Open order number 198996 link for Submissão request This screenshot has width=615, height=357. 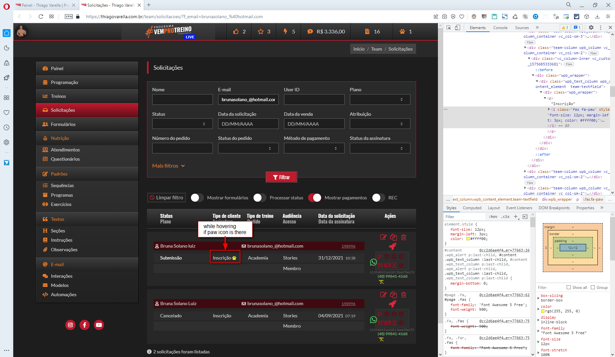point(348,246)
